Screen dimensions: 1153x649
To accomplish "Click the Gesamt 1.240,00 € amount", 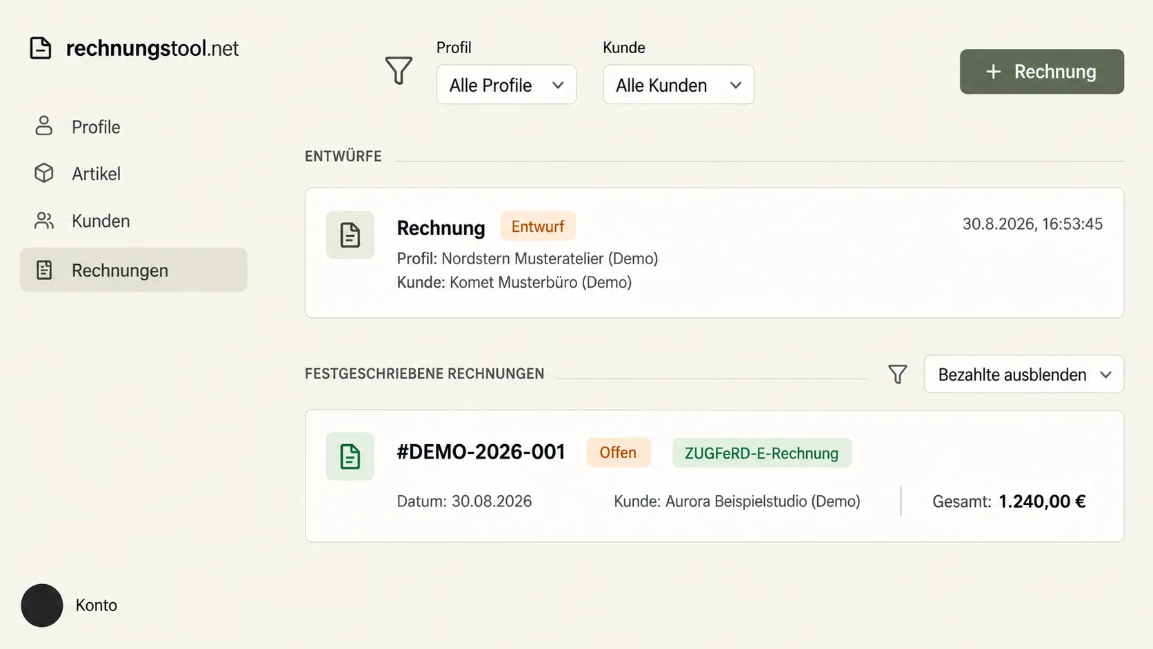I will pyautogui.click(x=1009, y=501).
